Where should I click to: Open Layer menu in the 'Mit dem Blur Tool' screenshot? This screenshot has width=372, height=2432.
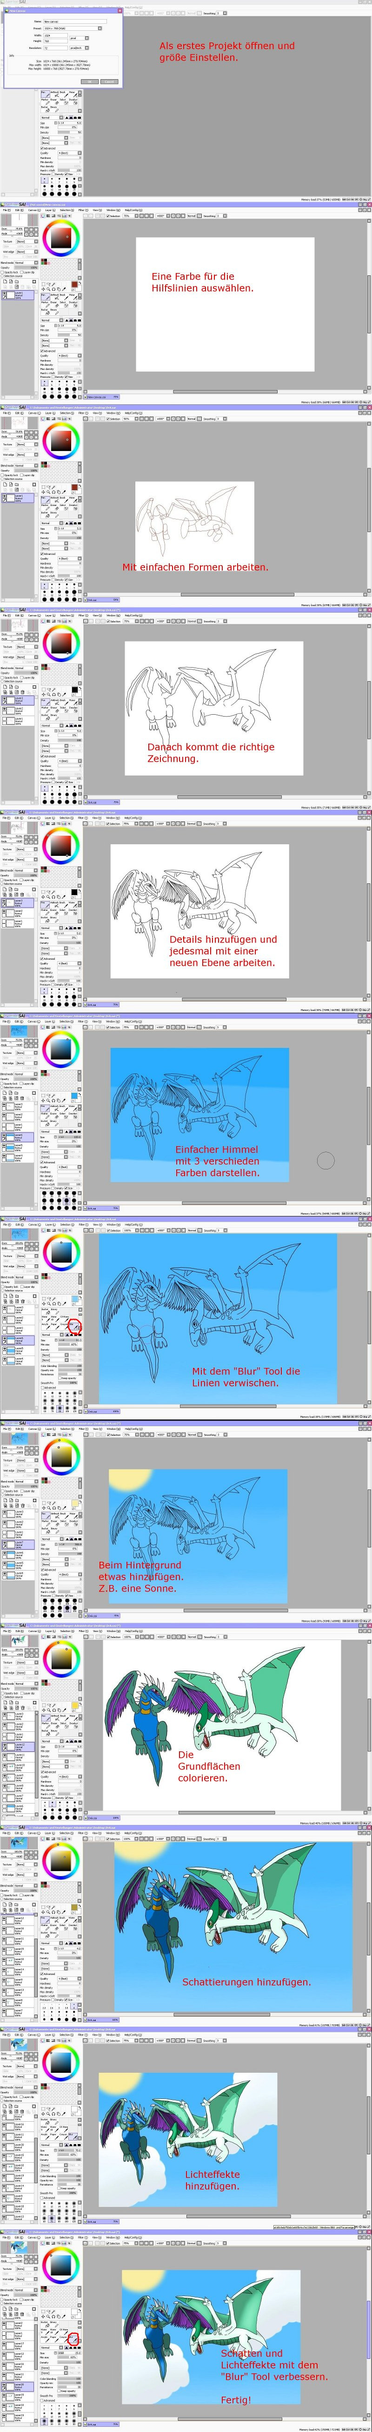(x=51, y=1224)
